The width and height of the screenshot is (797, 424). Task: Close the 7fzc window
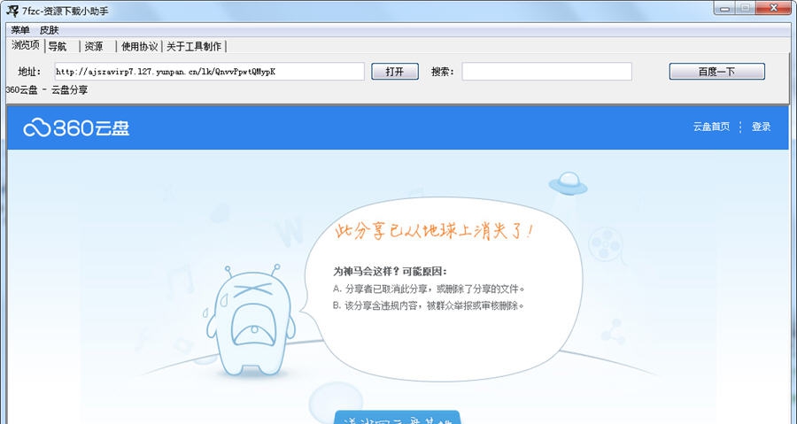773,8
